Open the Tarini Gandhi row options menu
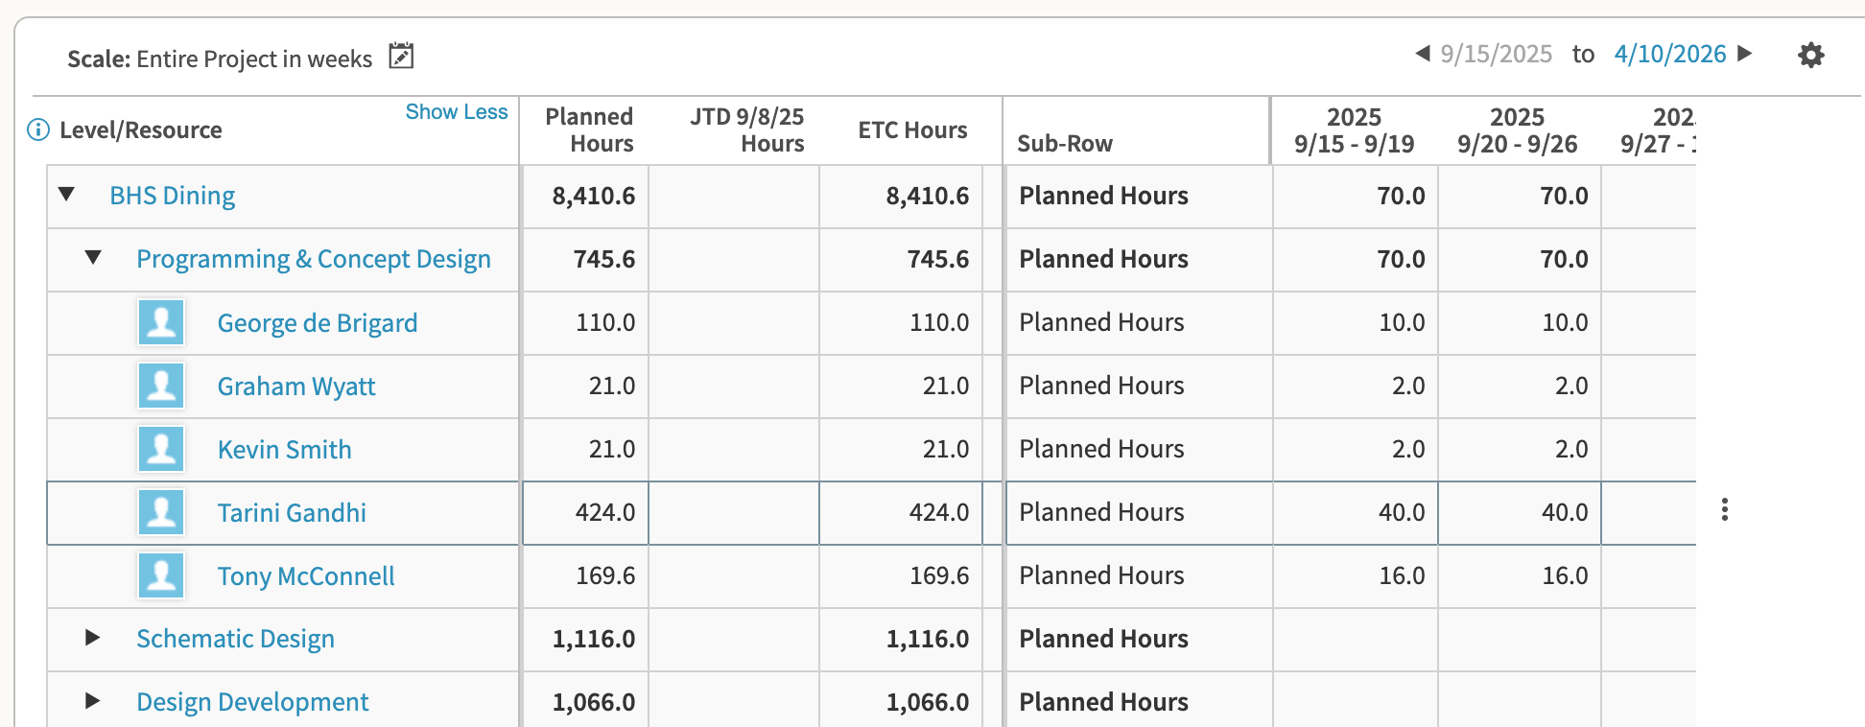Screen dimensions: 1865x727 coord(1724,509)
